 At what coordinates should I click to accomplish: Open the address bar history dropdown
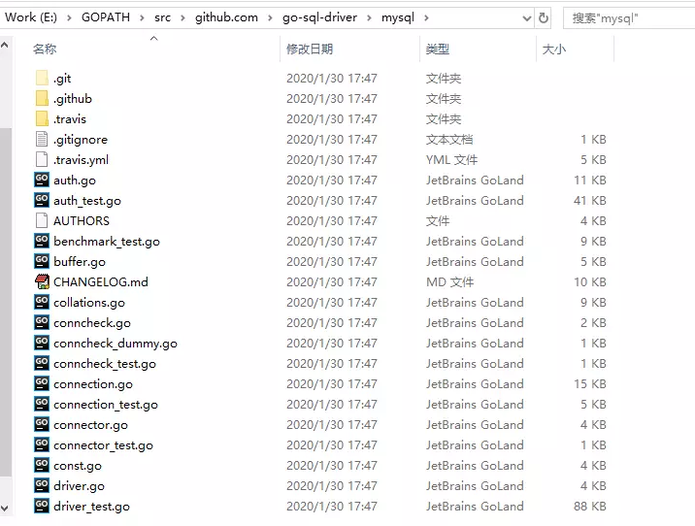pyautogui.click(x=526, y=18)
